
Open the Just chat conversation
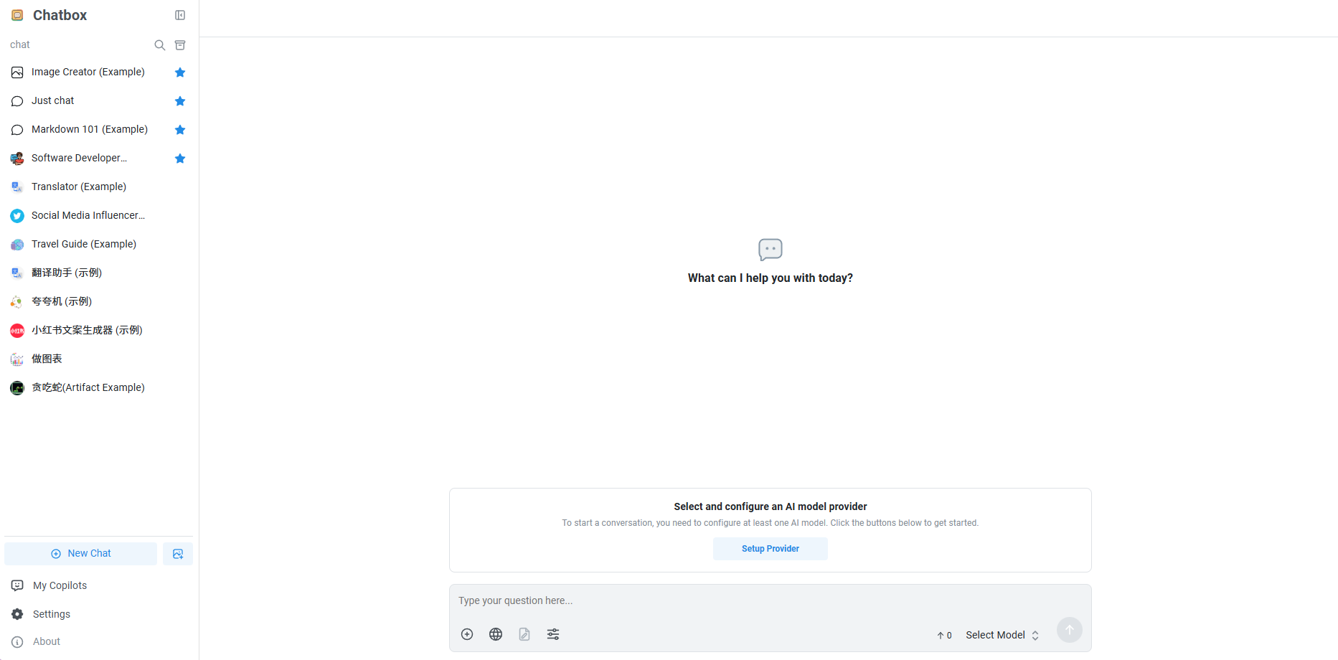(99, 101)
